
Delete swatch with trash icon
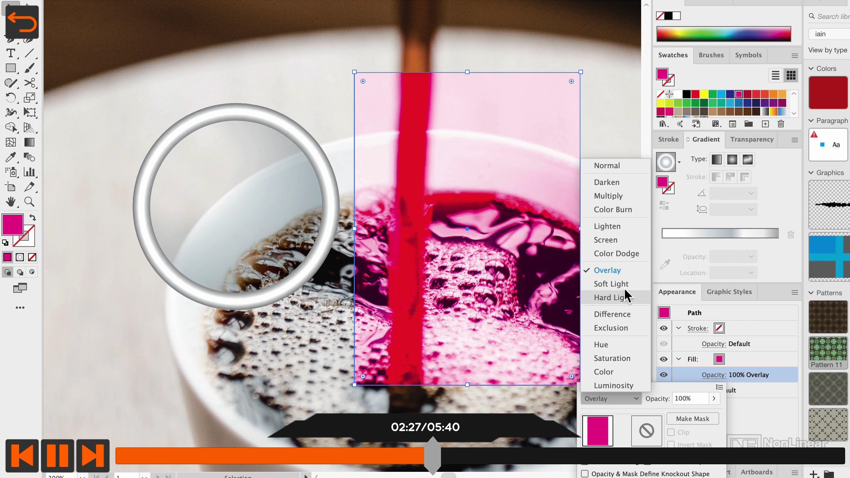[x=781, y=124]
